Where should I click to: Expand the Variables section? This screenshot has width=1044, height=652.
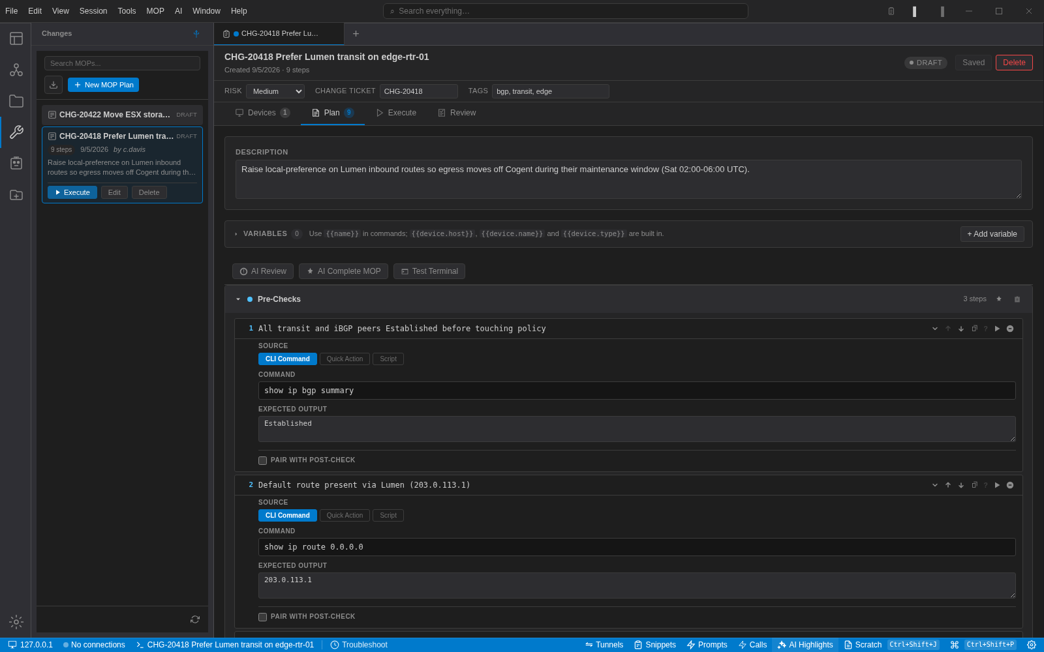[x=236, y=234]
